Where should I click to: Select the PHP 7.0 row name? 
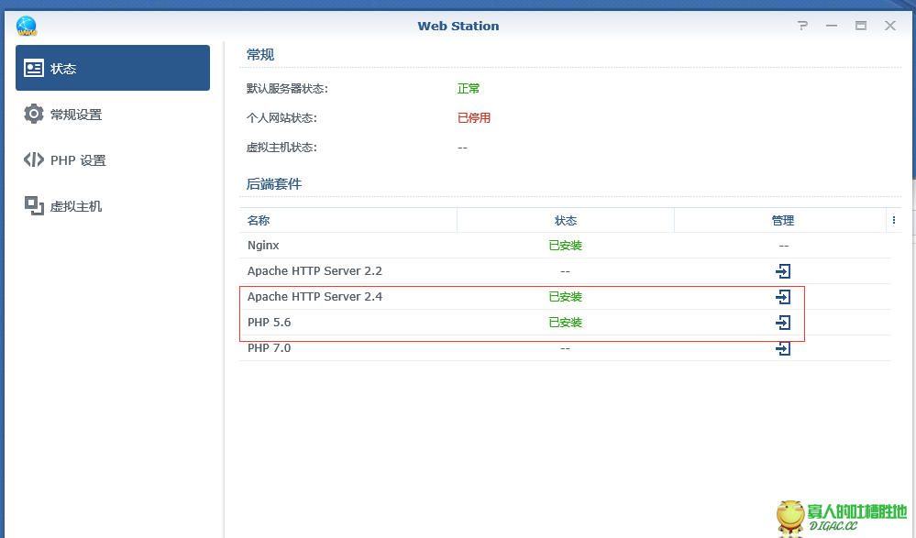269,348
